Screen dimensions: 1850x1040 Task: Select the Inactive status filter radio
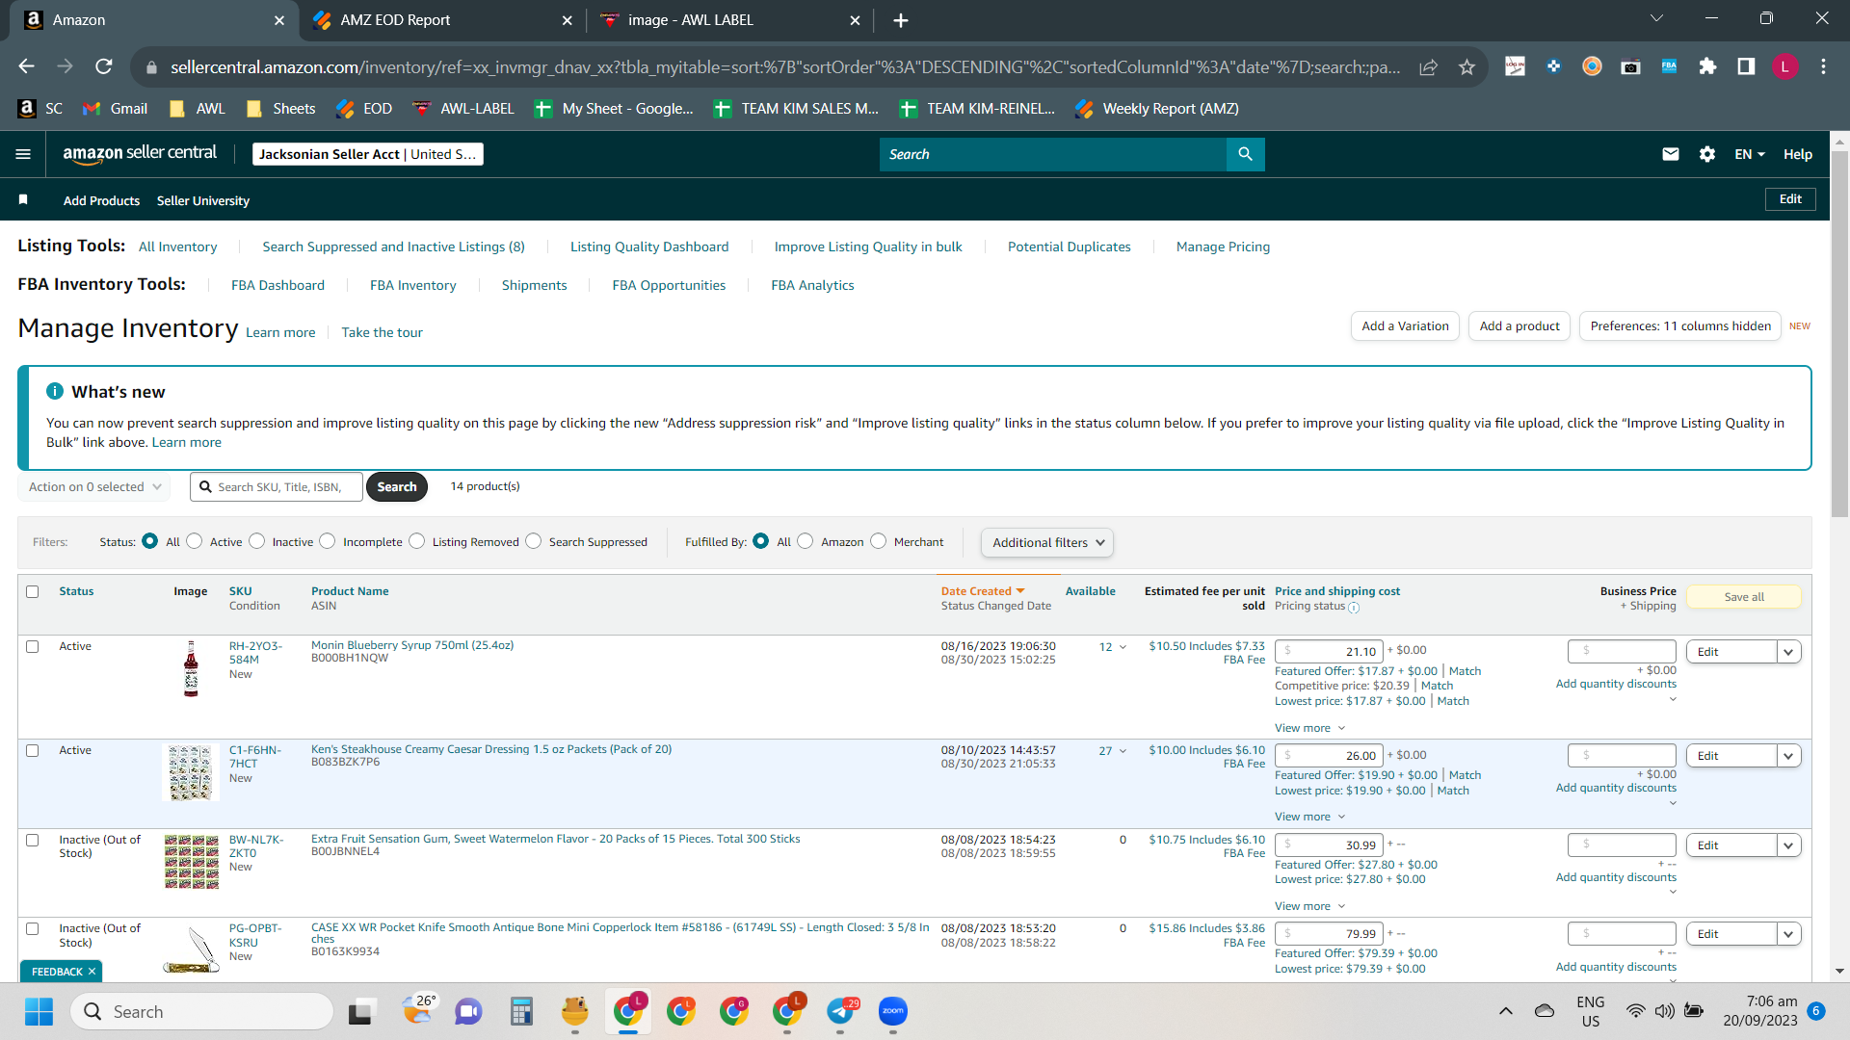pyautogui.click(x=257, y=541)
